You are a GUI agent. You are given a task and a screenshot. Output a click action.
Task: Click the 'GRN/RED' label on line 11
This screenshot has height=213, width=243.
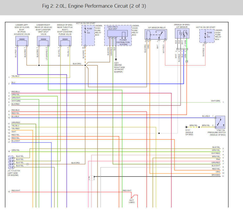(16, 122)
